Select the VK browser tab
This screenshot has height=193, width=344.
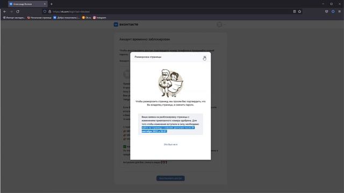coord(27,4)
